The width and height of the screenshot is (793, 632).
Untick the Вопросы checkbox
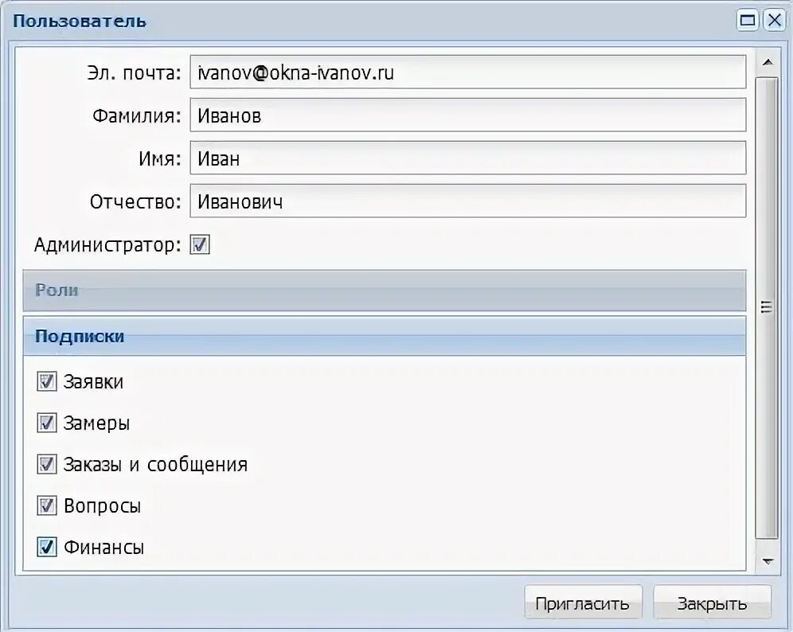[x=46, y=505]
